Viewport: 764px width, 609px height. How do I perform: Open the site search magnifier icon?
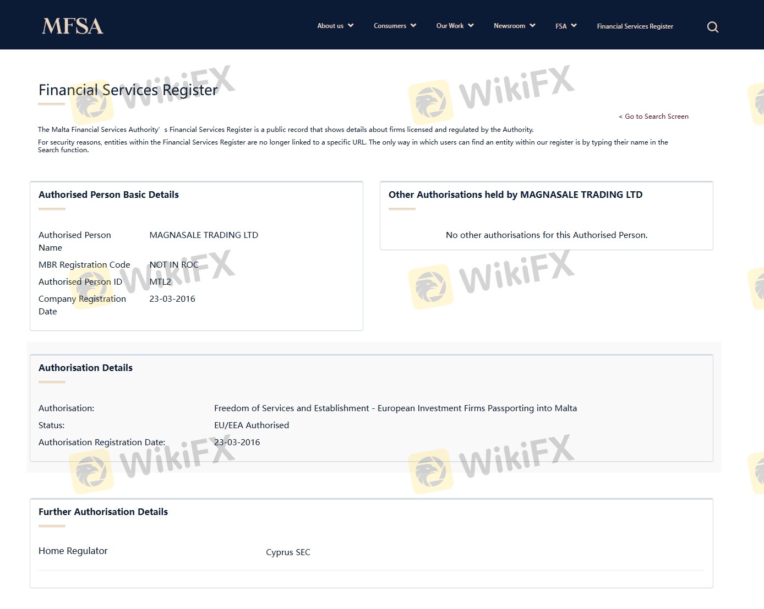713,27
